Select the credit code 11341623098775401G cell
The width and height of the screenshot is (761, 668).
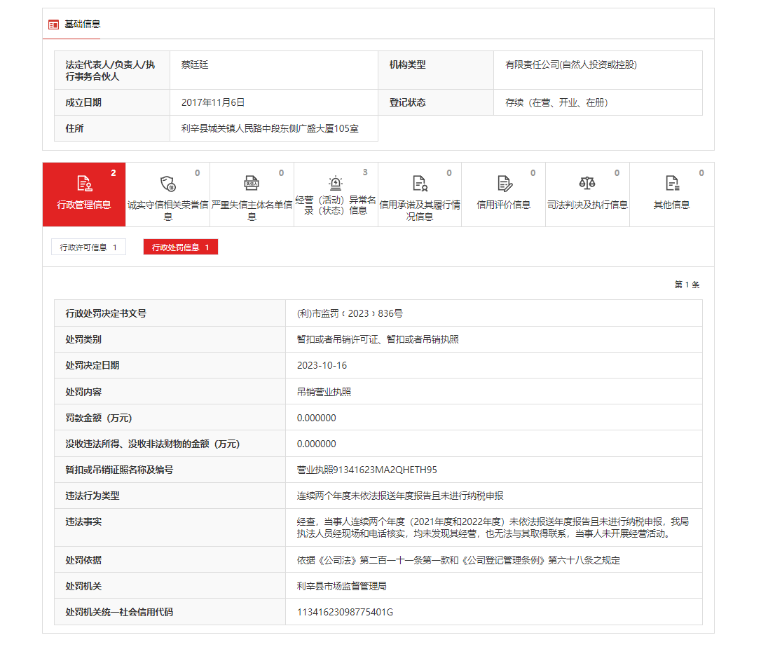344,612
